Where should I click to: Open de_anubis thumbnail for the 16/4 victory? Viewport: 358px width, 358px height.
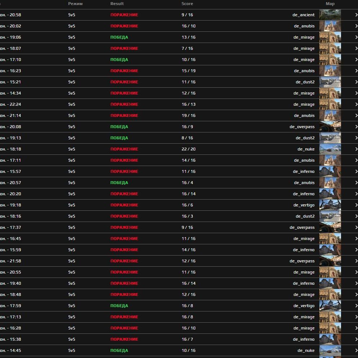coord(330,183)
